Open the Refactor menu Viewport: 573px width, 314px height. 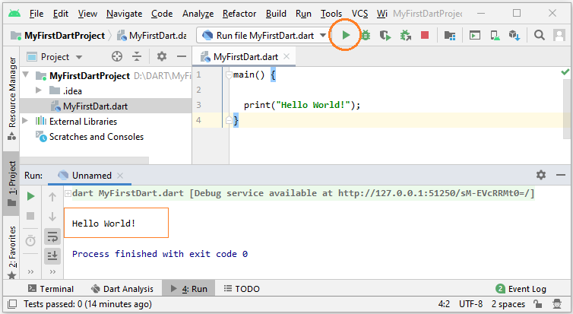(x=239, y=14)
